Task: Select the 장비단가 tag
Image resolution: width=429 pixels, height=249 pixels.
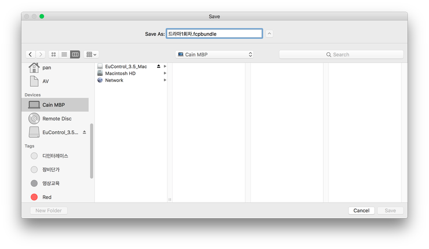Action: pyautogui.click(x=54, y=169)
